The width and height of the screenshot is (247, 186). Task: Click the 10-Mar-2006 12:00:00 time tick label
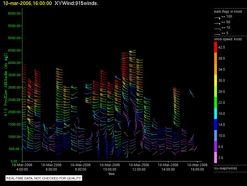click(139, 167)
